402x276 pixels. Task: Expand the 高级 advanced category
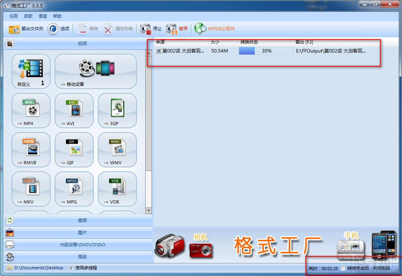click(x=78, y=256)
